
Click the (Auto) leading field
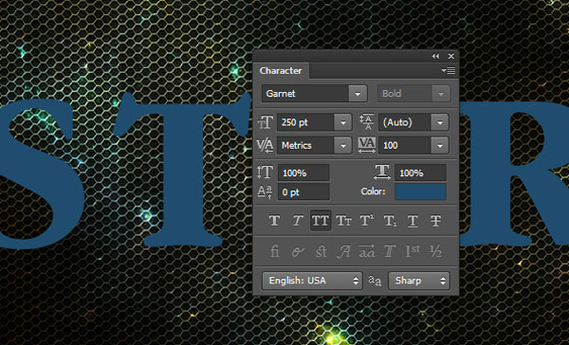[x=405, y=122]
